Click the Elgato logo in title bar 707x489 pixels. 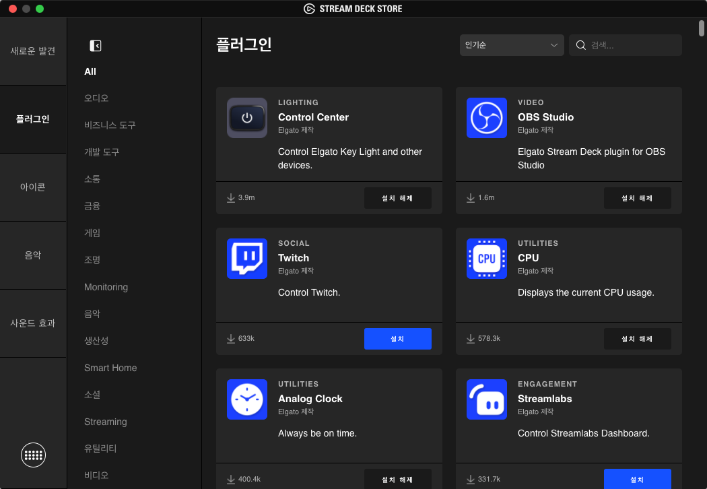(x=309, y=9)
